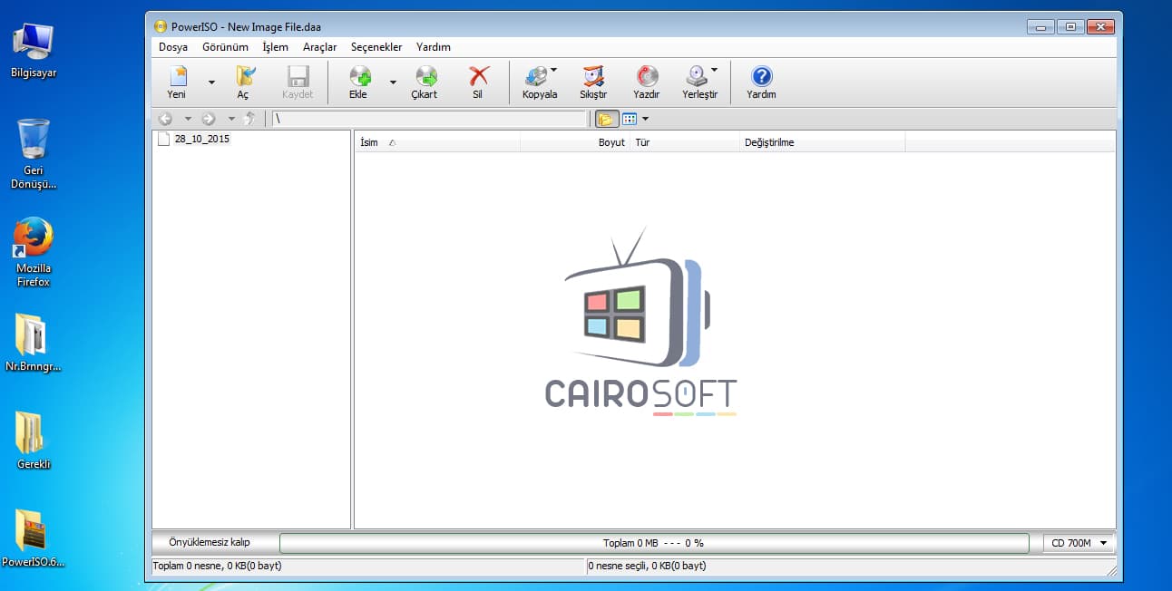Open the Seçenekler menu

click(376, 47)
